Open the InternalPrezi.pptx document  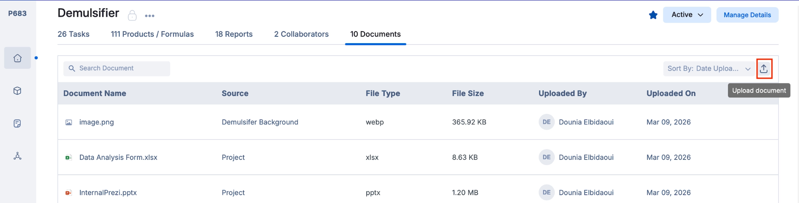click(x=108, y=193)
